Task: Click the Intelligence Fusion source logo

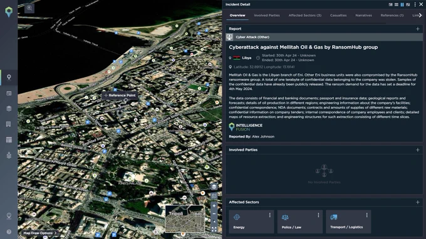Action: 246,127
